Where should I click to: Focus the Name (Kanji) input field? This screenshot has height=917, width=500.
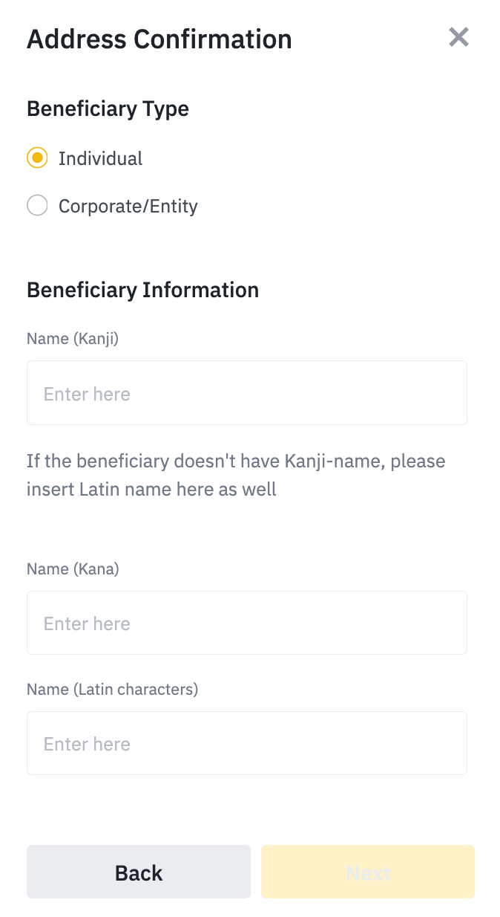coord(246,393)
